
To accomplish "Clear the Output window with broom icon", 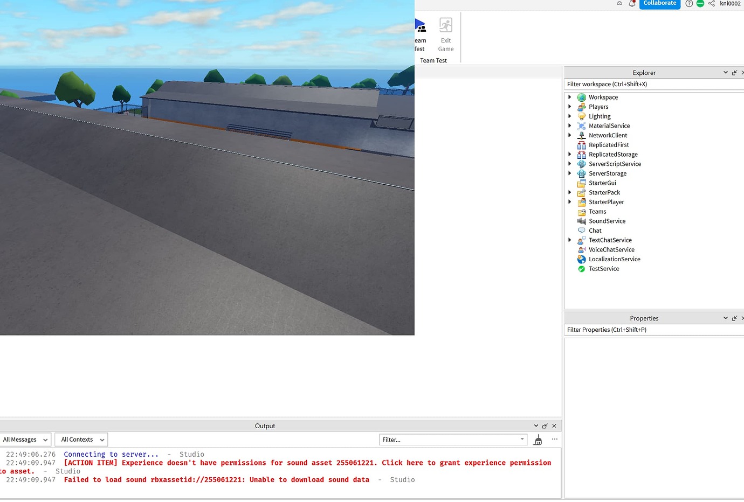I will [538, 440].
